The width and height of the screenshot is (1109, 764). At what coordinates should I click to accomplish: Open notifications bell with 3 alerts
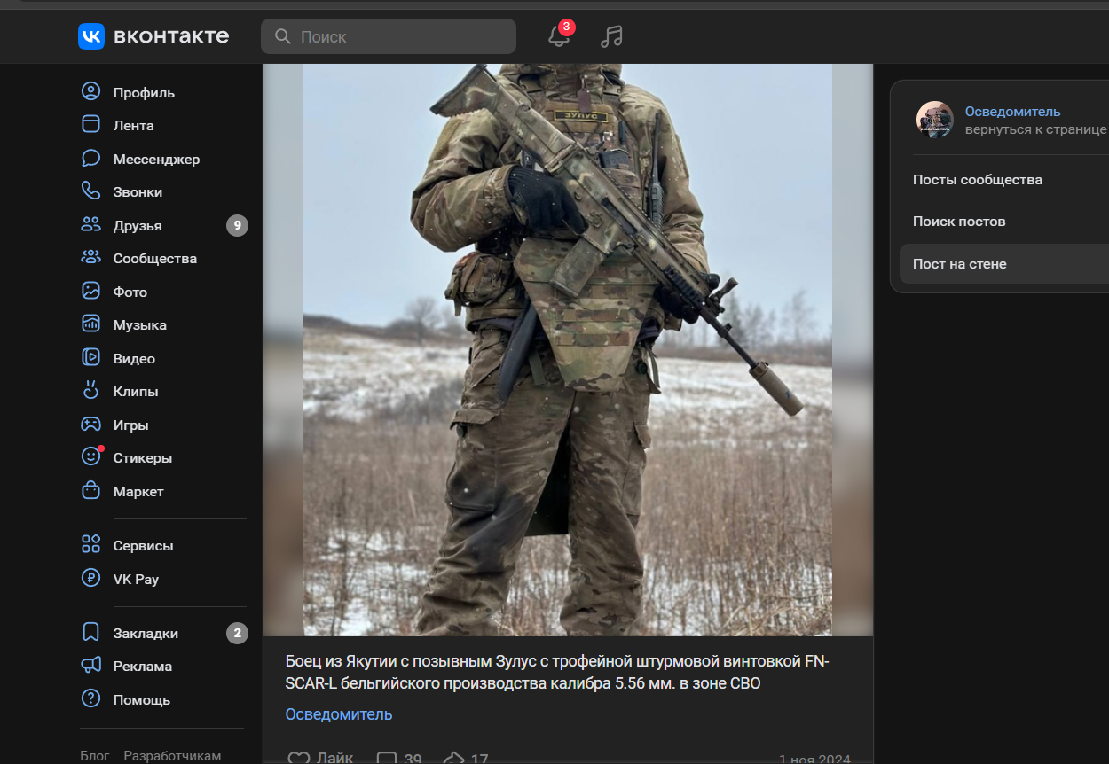pos(558,37)
